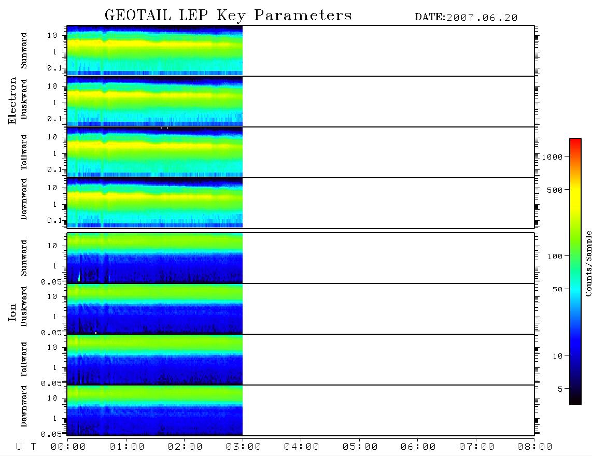Click the Electron Duskward spectrogram data

tap(155, 101)
